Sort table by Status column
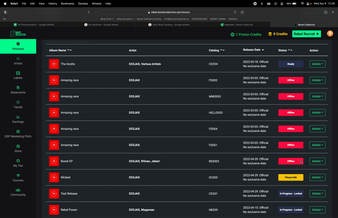Image resolution: width=338 pixels, height=218 pixels. 285,51
